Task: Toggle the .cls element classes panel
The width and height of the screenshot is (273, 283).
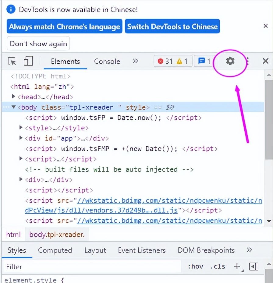Action: pyautogui.click(x=218, y=267)
